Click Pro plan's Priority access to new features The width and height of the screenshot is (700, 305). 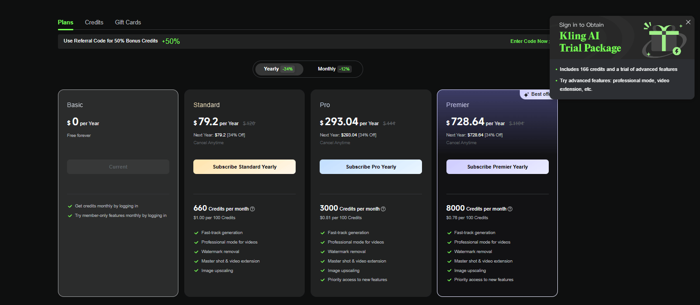coord(357,280)
